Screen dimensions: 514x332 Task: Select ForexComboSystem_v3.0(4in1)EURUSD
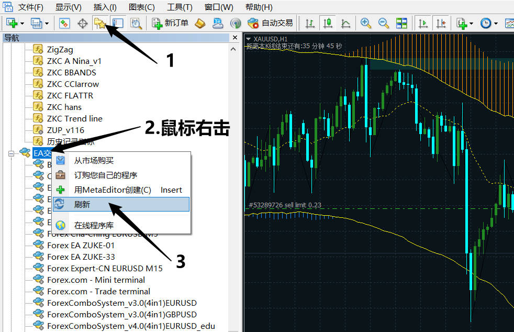pyautogui.click(x=122, y=303)
